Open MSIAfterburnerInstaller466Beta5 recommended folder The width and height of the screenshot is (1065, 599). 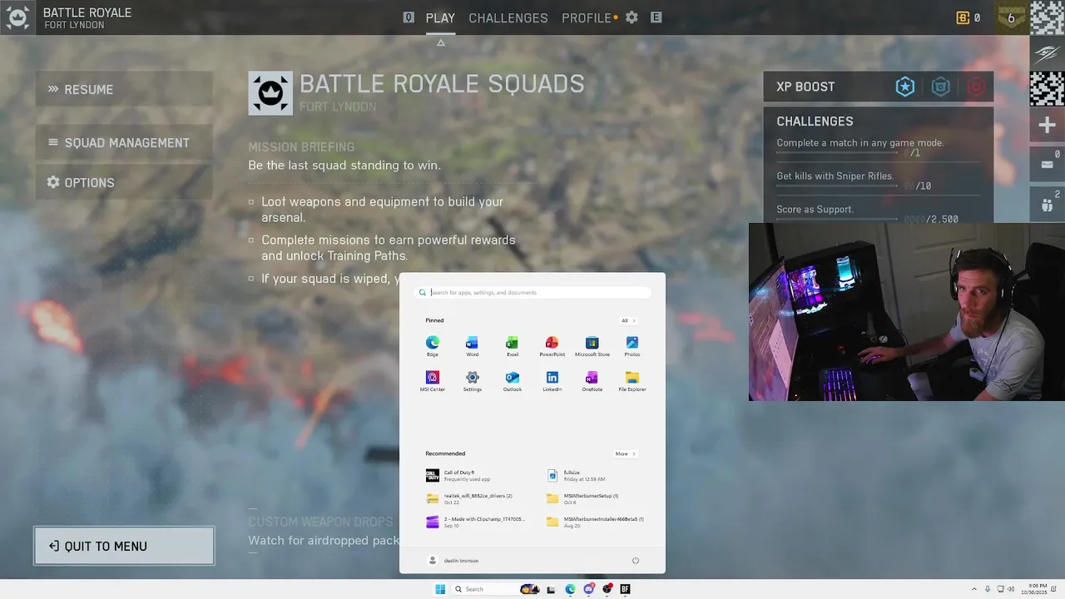click(x=594, y=522)
